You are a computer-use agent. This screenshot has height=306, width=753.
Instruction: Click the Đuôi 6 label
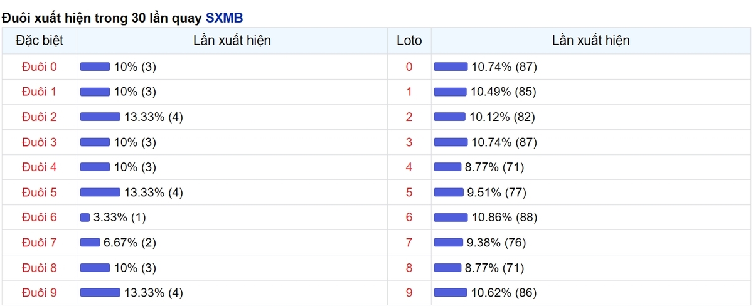(x=39, y=217)
